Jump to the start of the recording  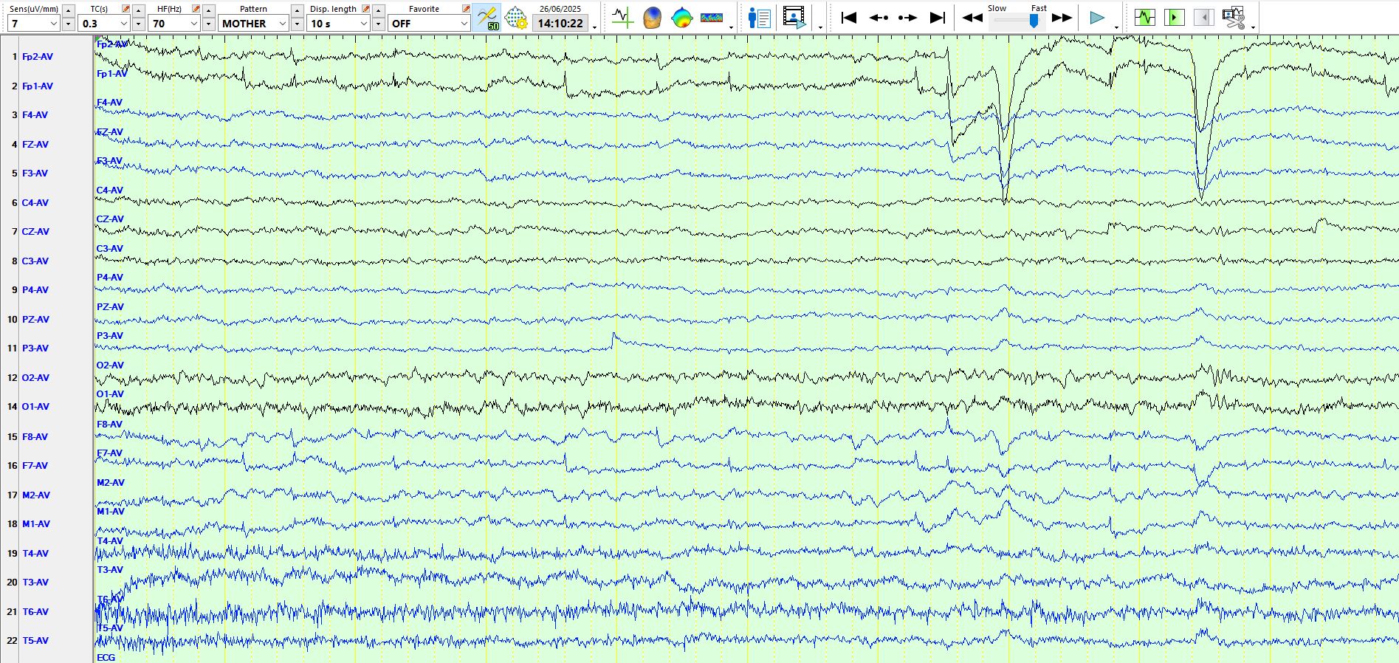coord(849,17)
